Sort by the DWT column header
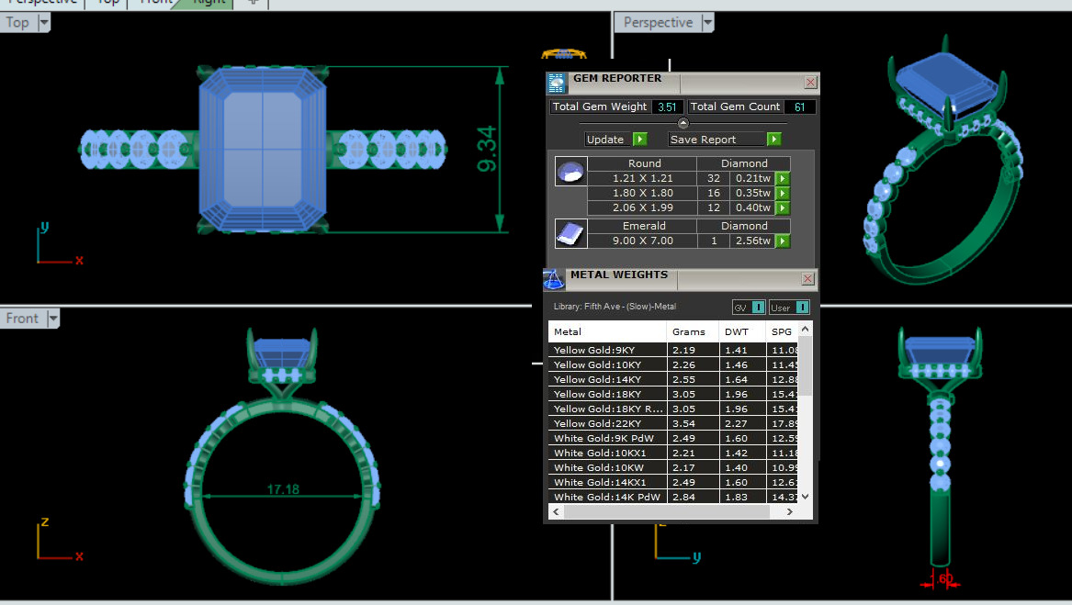 tap(742, 331)
